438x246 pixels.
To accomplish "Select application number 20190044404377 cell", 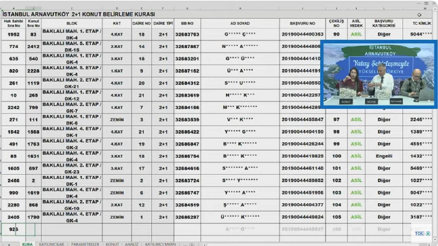I will point(302,205).
